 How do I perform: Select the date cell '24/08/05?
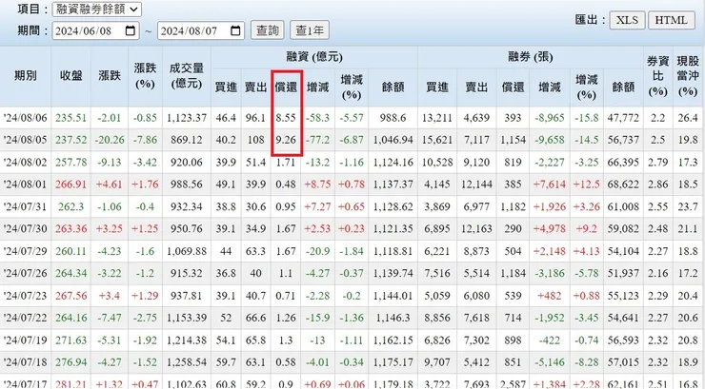coord(25,140)
